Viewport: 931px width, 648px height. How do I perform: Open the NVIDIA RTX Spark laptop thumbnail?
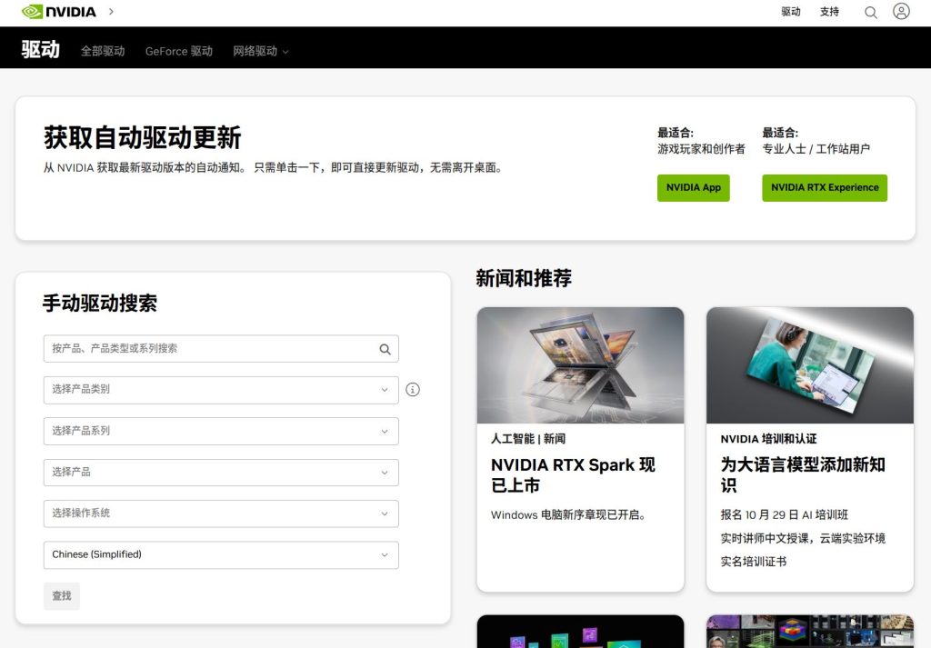[x=580, y=365]
